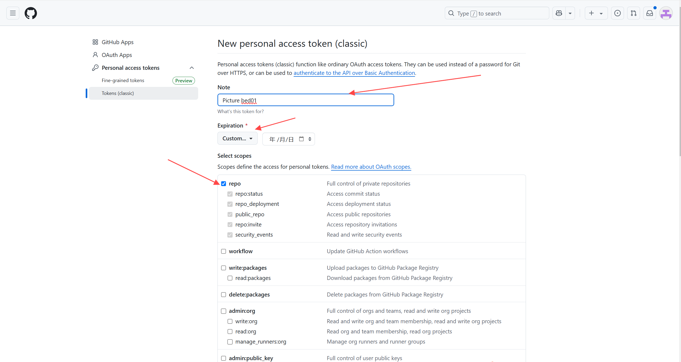
Task: Follow the Basic Authentication API link
Action: 354,73
